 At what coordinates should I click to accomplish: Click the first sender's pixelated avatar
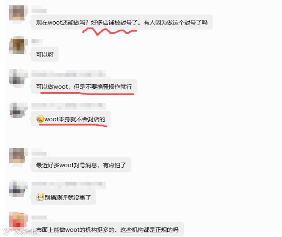coord(18,13)
